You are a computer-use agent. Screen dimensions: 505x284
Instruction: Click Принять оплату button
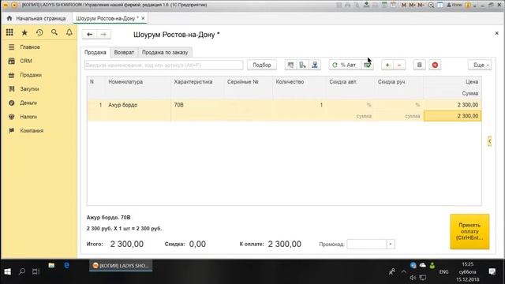[469, 231]
